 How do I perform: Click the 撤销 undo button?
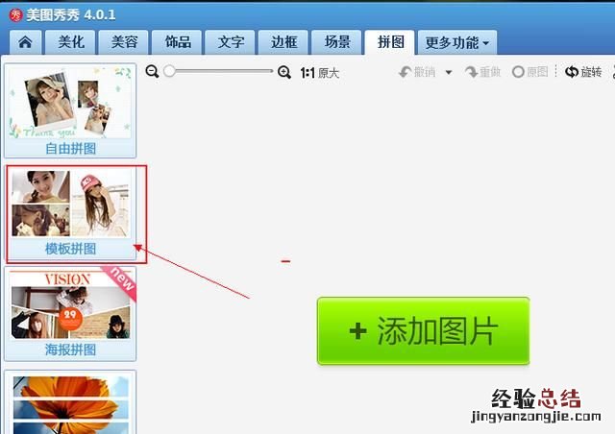point(417,72)
